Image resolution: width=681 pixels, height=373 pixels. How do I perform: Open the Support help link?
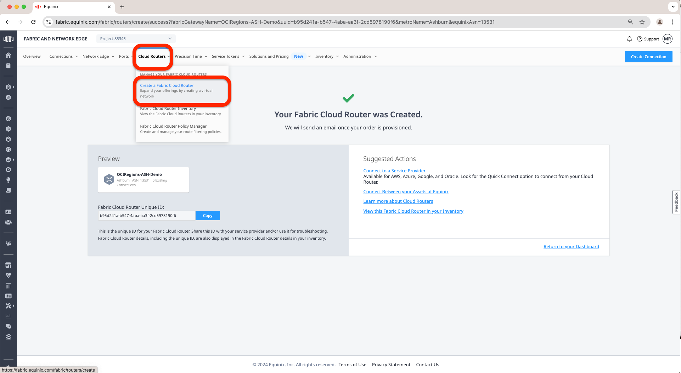click(648, 39)
